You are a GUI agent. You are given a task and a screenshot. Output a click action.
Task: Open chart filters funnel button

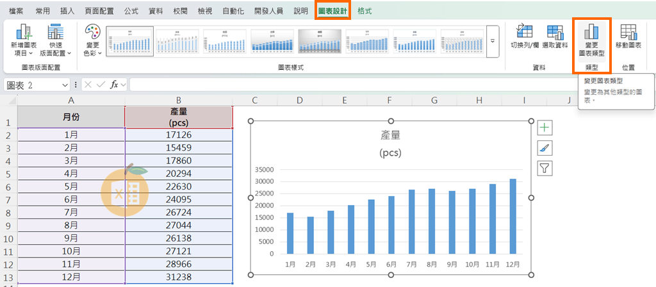click(x=544, y=168)
